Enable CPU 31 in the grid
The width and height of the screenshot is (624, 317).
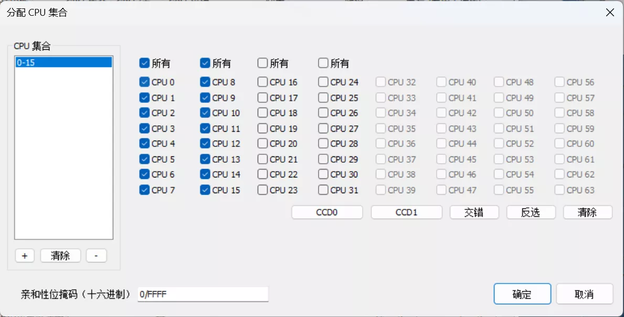[x=323, y=190]
